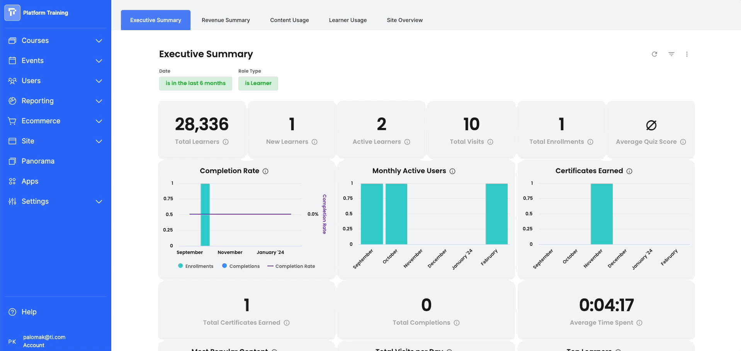
Task: Open the Apps sidebar icon
Action: pos(12,181)
